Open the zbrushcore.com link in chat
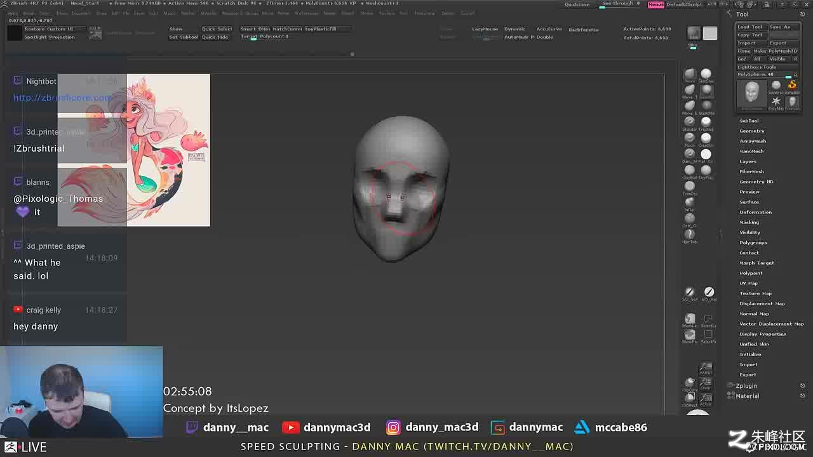Screen dimensions: 813x457 click(x=62, y=98)
